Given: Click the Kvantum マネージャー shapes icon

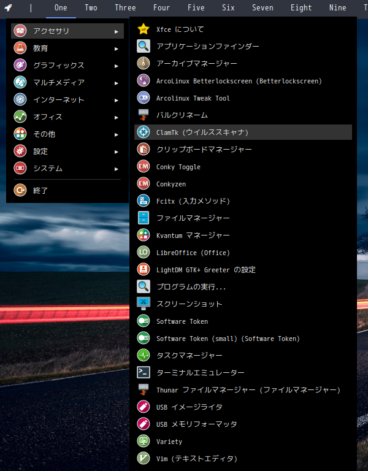Looking at the screenshot, I should [x=144, y=235].
